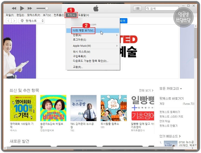Choose 로그아웃(S) from account menu
Screen dimensions: 201x153
click(x=93, y=40)
